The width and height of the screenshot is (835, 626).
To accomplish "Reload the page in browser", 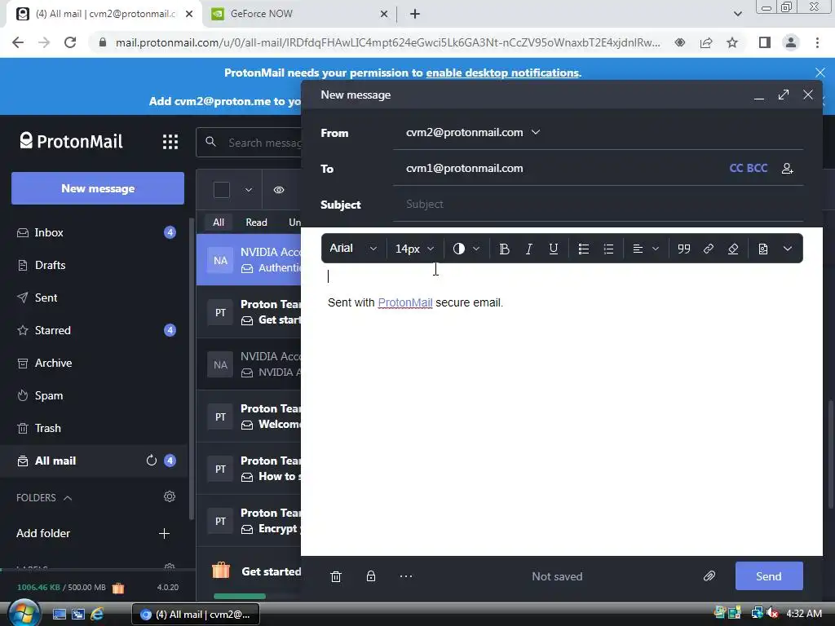I will (70, 42).
